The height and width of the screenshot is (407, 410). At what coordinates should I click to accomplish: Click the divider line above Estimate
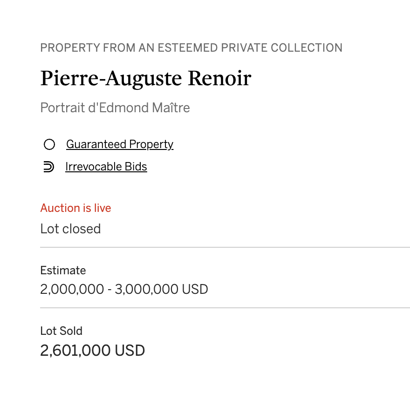(225, 247)
